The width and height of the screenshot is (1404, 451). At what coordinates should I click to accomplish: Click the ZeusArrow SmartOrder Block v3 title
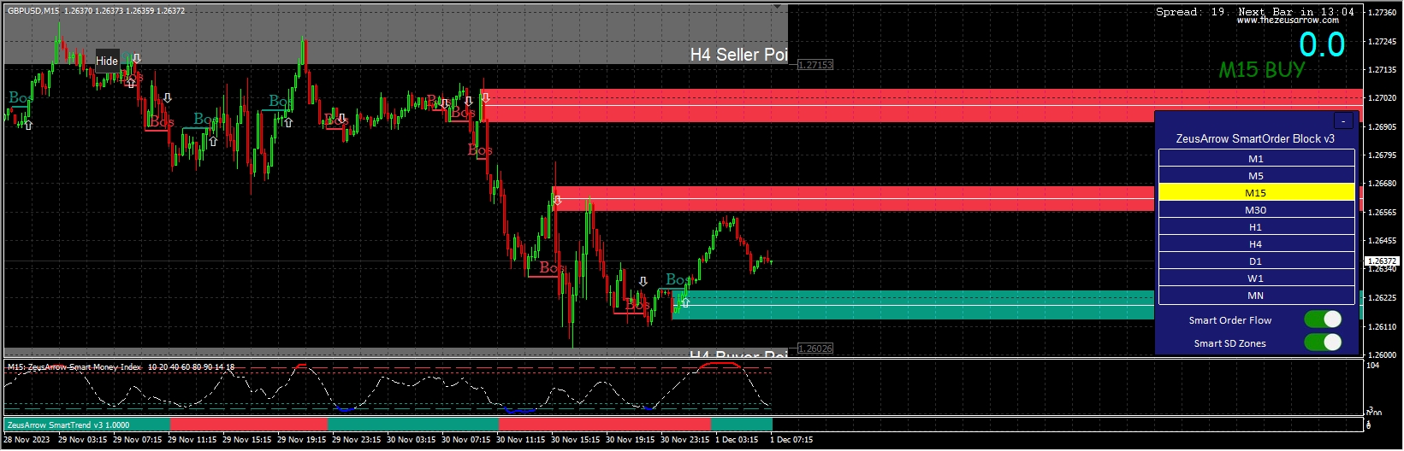click(1255, 138)
